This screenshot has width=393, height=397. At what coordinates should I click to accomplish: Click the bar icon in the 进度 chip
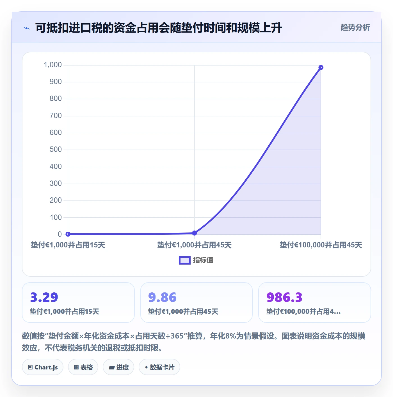(111, 368)
